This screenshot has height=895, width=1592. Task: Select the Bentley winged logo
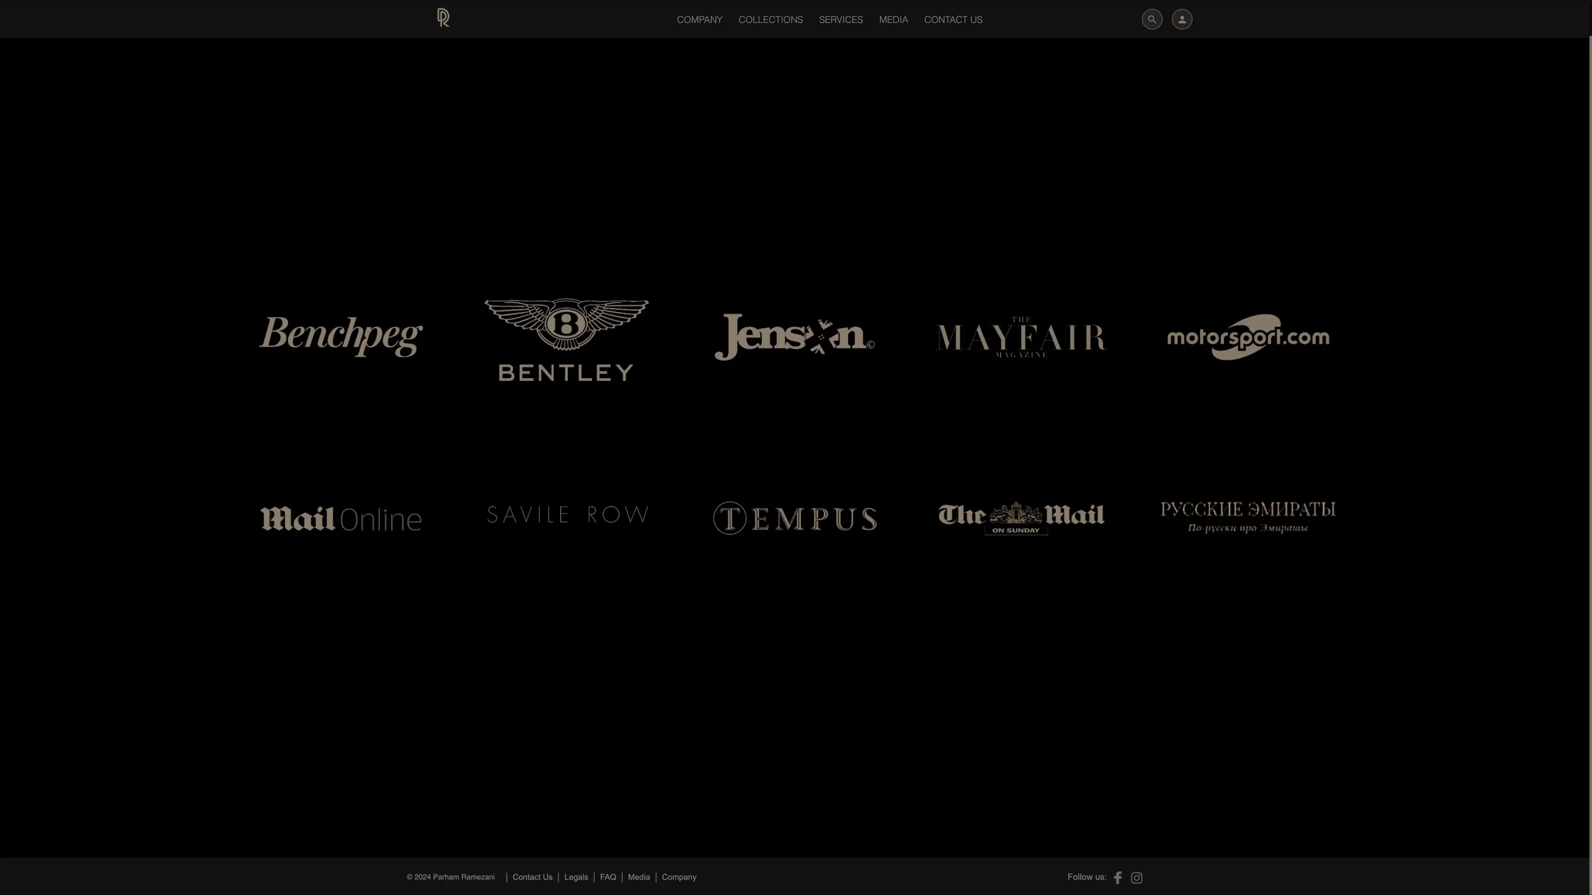pos(567,340)
